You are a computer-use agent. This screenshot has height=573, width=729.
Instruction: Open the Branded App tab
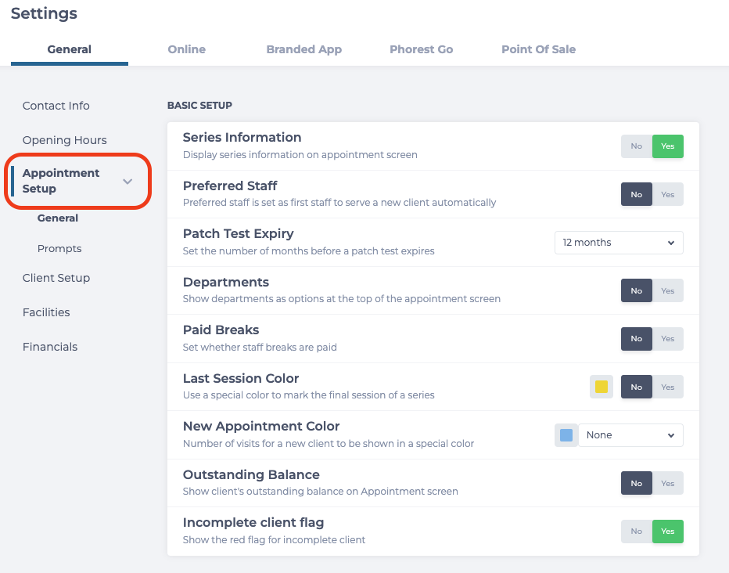tap(304, 49)
